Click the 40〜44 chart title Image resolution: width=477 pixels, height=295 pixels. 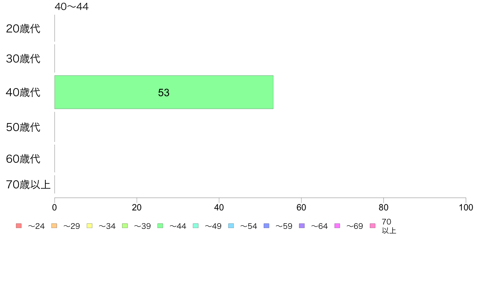(x=71, y=7)
